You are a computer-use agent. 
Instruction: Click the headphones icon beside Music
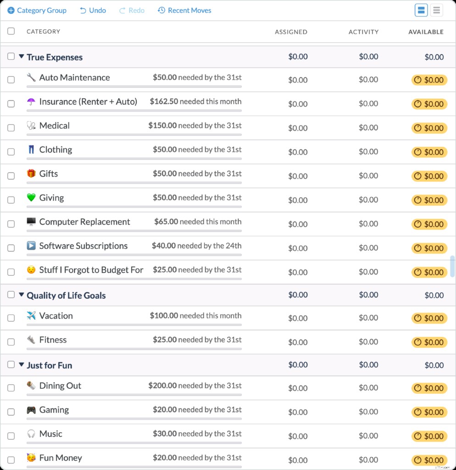[32, 433]
